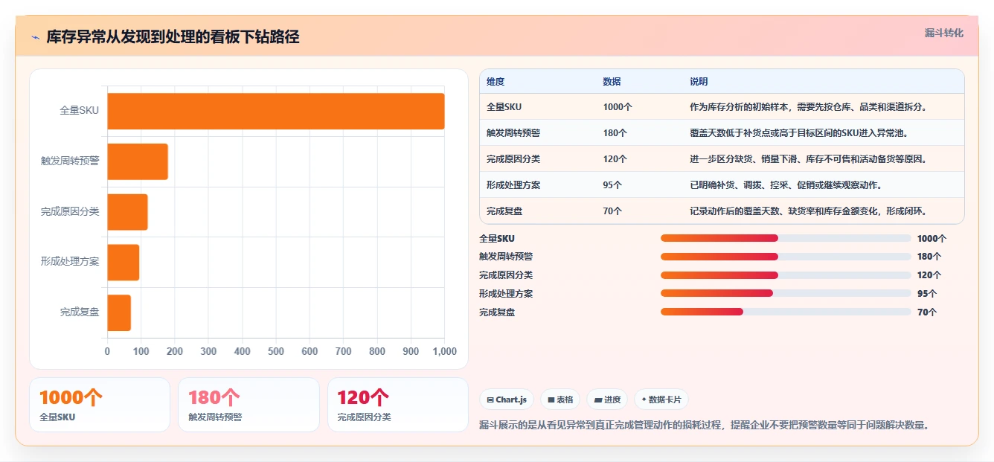Click the 形成处理方案 chart axis label
This screenshot has height=462, width=994.
point(70,262)
